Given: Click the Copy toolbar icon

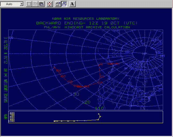Looking at the screenshot, I should (x=35, y=4).
